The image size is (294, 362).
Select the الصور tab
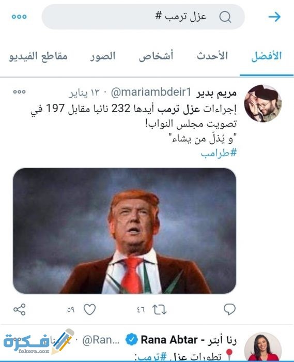coord(103,56)
